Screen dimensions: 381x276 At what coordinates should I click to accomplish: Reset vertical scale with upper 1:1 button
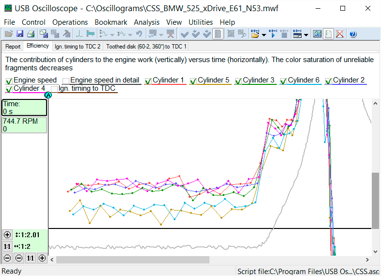[7, 246]
